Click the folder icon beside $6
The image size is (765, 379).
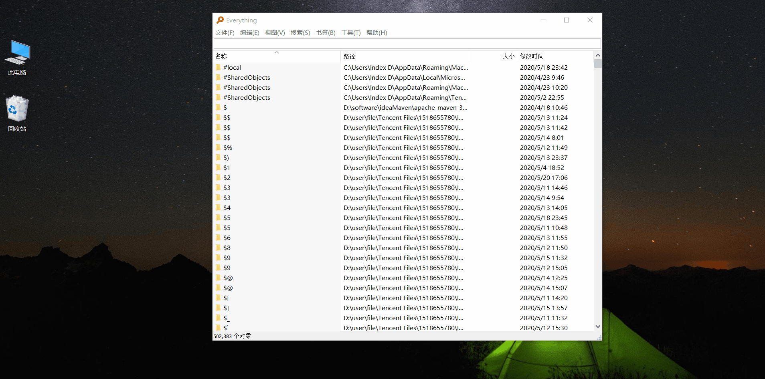(218, 238)
